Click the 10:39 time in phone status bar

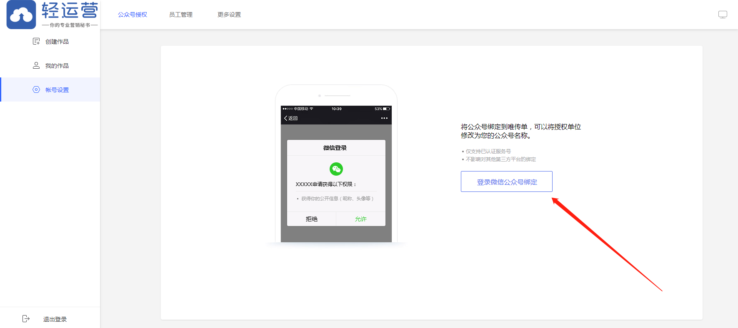click(336, 109)
